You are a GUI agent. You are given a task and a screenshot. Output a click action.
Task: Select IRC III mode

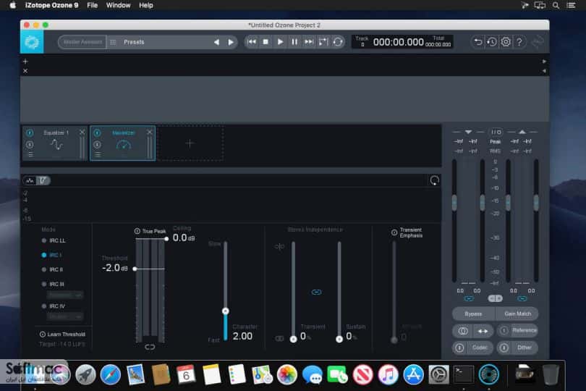53,285
